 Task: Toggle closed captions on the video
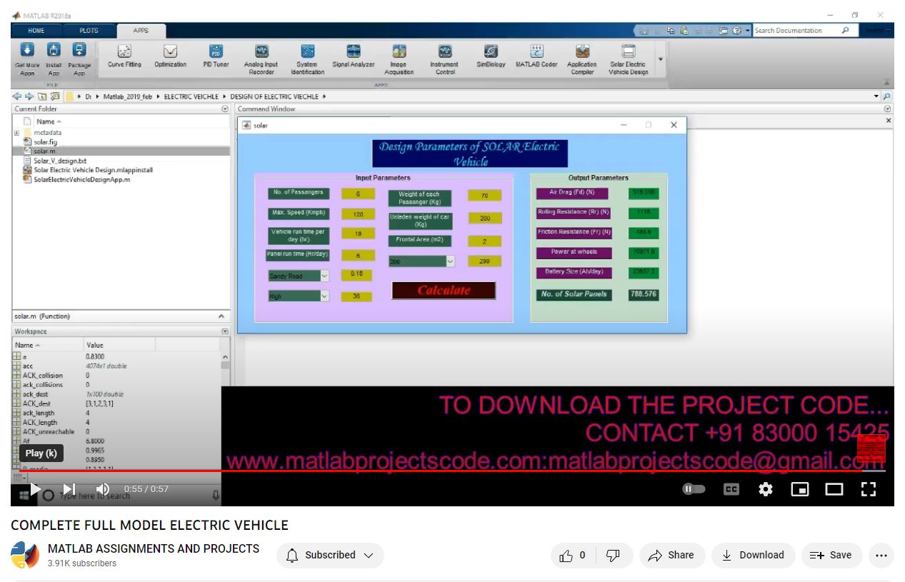point(731,489)
